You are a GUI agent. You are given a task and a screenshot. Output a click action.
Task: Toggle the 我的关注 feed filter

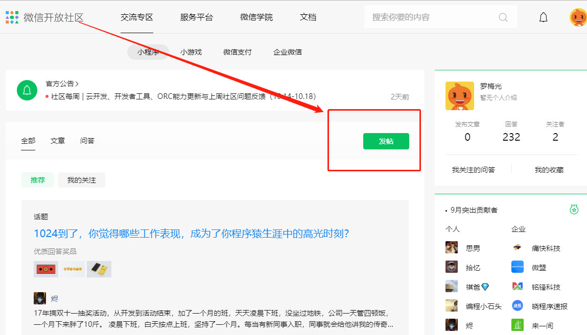(x=82, y=180)
